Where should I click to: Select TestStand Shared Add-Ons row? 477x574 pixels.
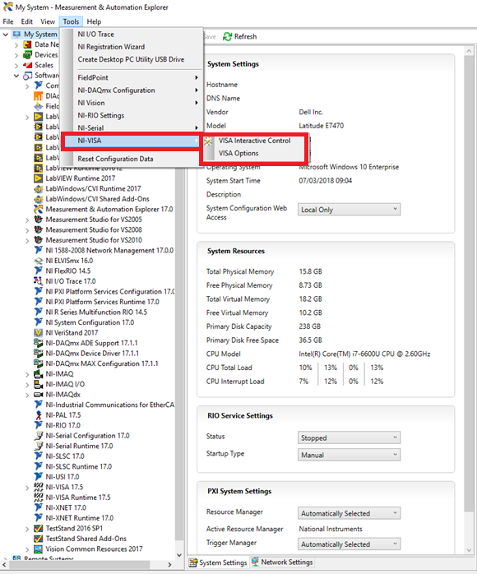point(86,539)
